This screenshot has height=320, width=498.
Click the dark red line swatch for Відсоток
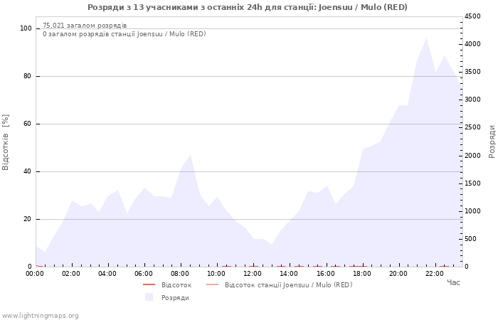pyautogui.click(x=149, y=284)
